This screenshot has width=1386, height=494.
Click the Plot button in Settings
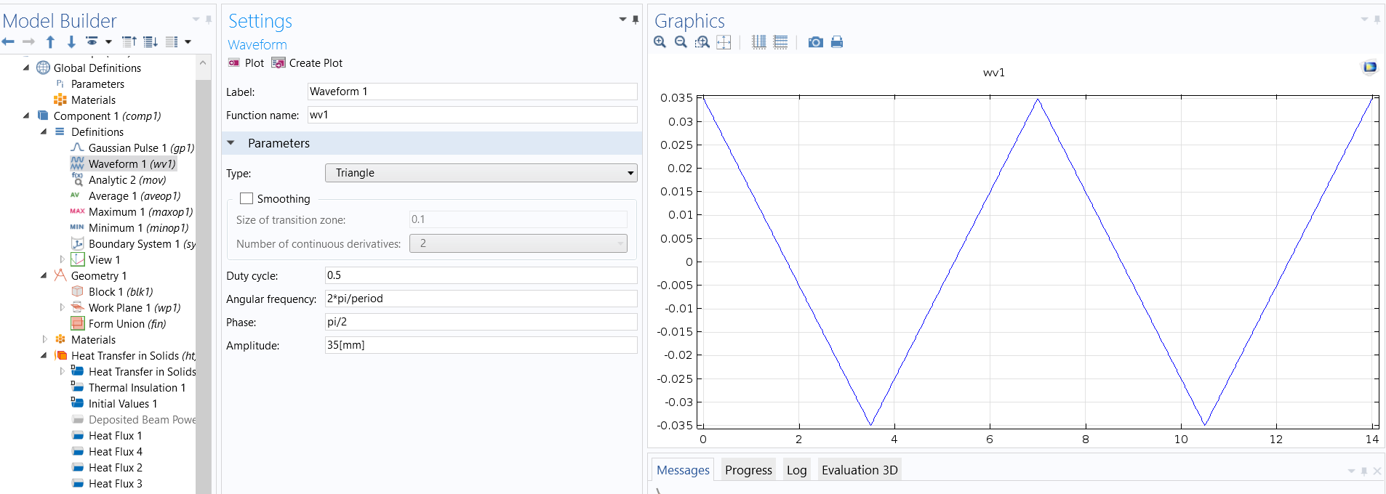coord(247,63)
